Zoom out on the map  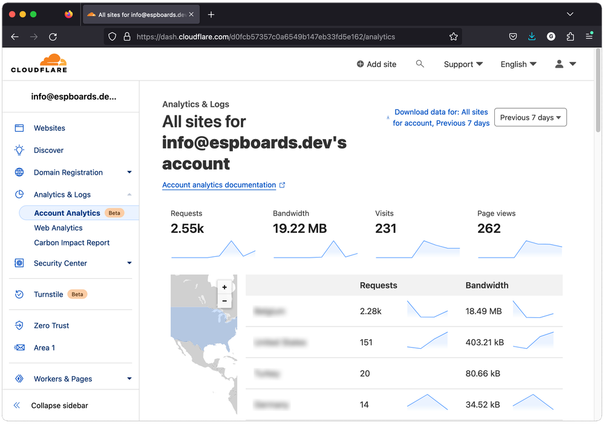pos(224,301)
